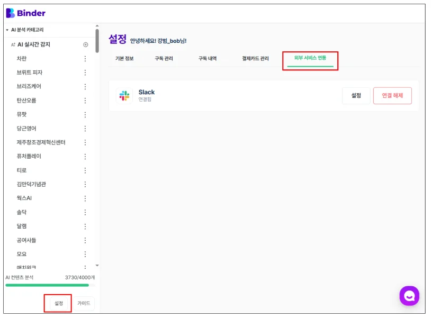
Task: Select the AI 실시간 감지 category
Action: pyautogui.click(x=34, y=44)
